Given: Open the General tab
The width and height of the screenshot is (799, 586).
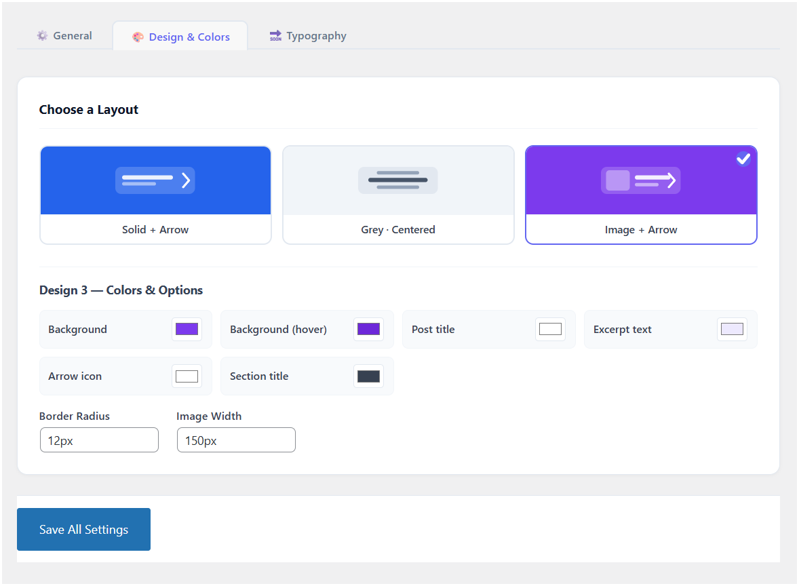Looking at the screenshot, I should click(64, 36).
